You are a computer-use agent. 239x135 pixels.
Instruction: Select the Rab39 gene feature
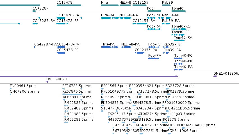click(x=167, y=5)
